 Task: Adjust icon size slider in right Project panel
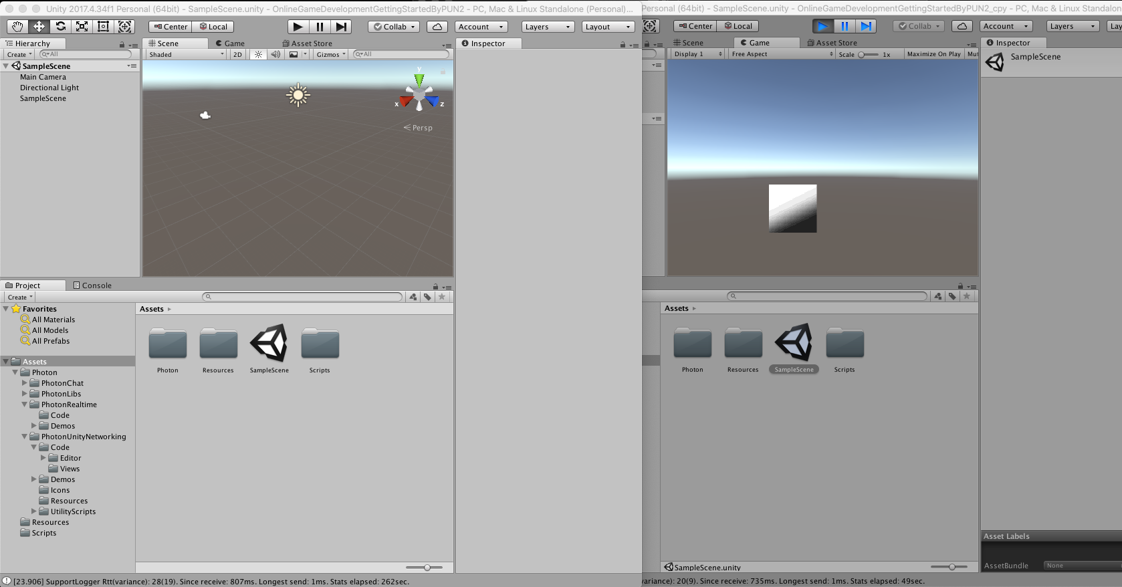click(x=949, y=567)
